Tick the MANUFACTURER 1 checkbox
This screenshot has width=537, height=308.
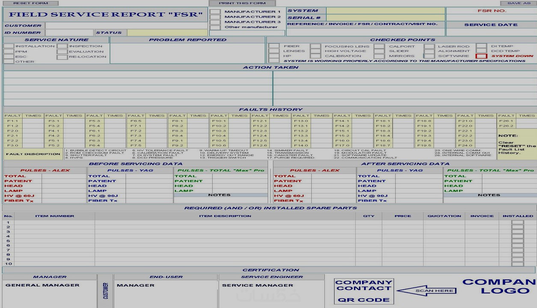215,12
